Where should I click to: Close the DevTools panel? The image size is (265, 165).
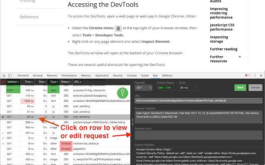261,76
